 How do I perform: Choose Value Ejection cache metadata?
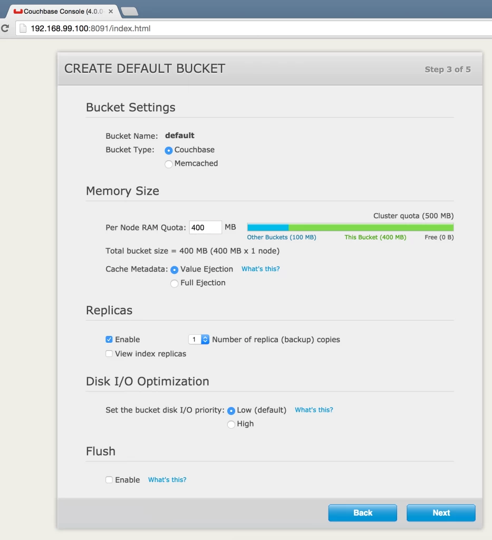pos(174,269)
